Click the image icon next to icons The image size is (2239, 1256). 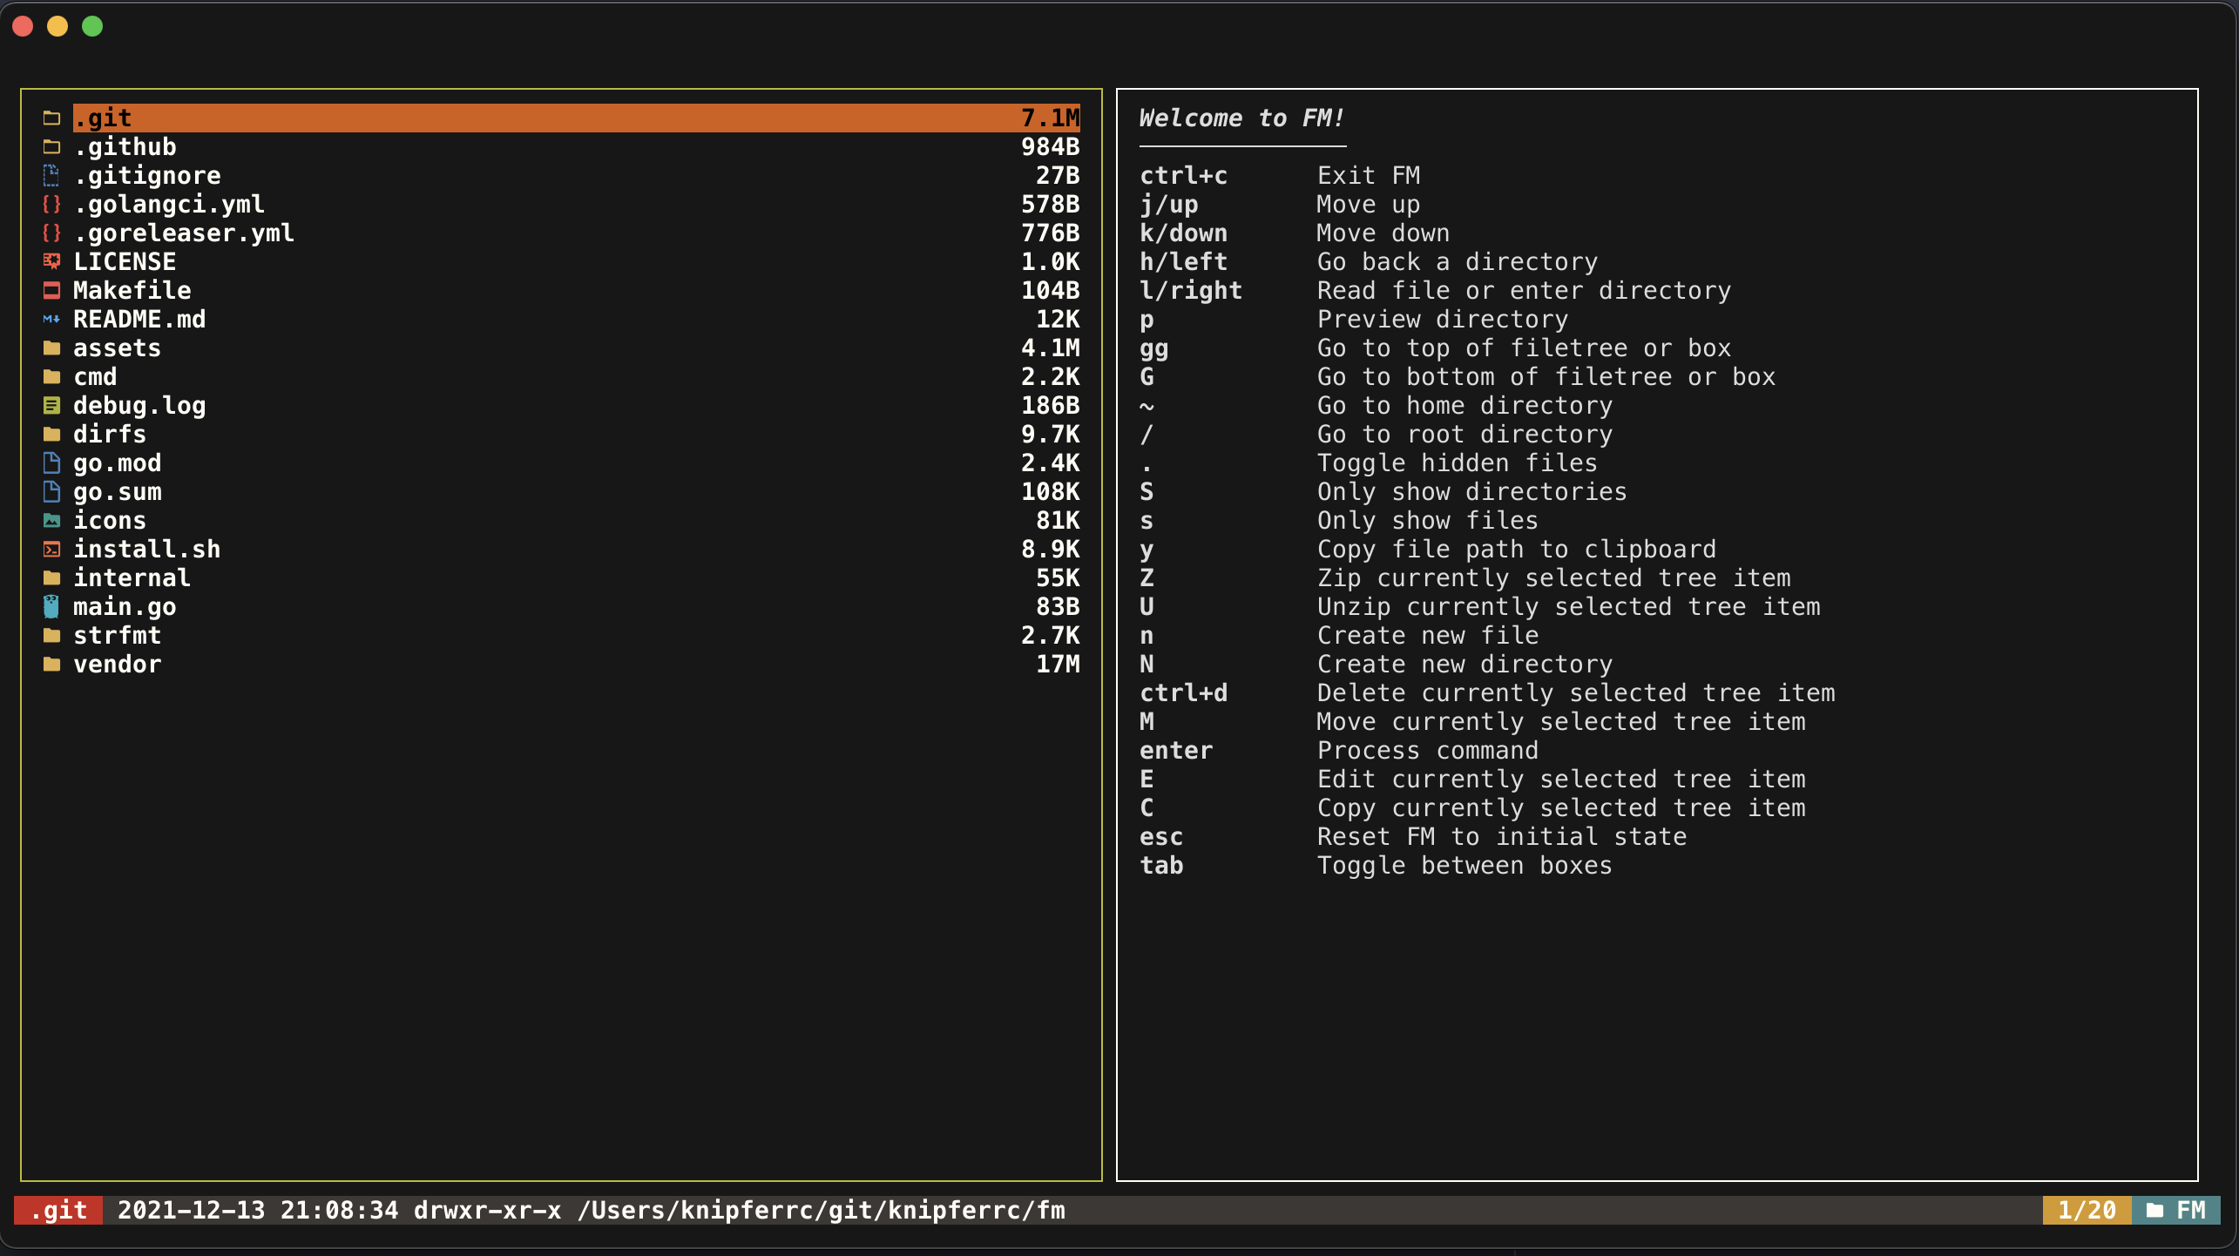coord(51,521)
